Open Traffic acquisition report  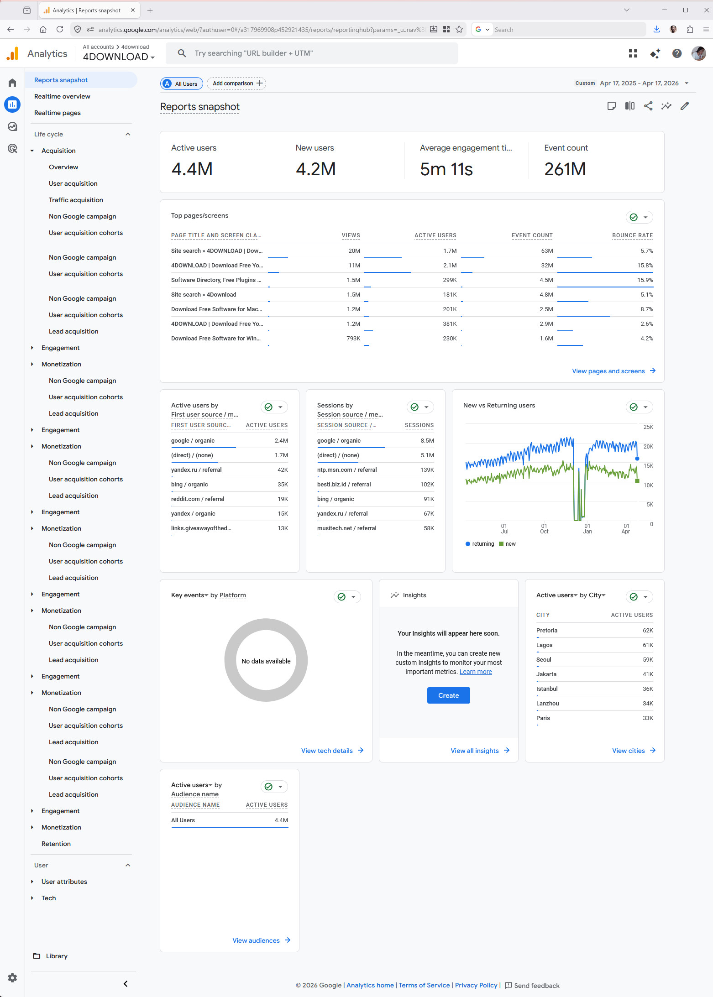[x=76, y=200]
